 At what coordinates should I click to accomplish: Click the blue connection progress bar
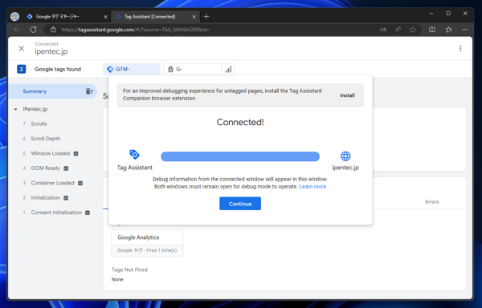point(240,156)
